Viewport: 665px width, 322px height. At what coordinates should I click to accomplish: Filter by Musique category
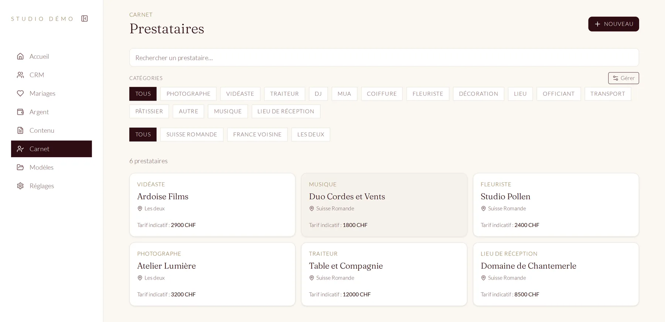coord(228,111)
